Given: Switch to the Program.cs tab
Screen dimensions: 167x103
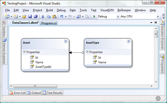Looking at the screenshot, I should point(49,23).
